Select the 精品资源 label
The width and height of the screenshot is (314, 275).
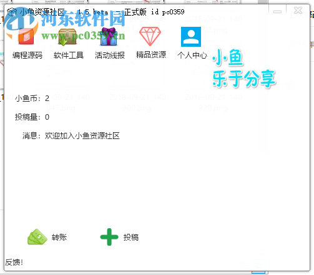click(x=151, y=55)
